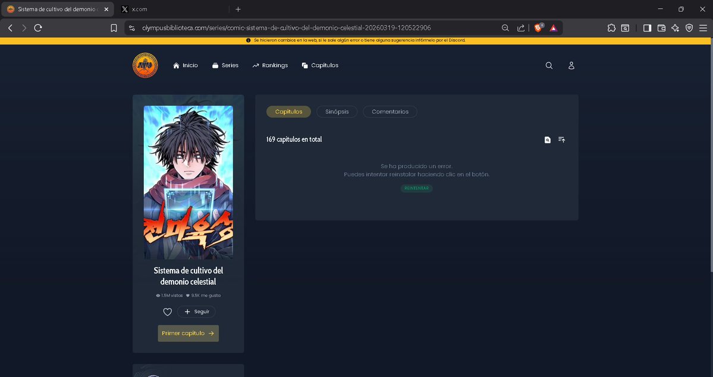Go forward with the browser forward arrow

click(24, 28)
